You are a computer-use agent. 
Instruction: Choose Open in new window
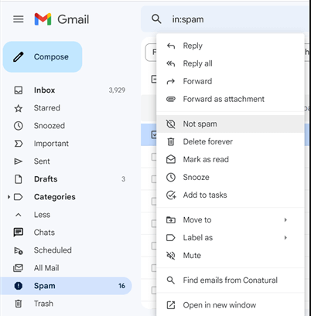231,305
